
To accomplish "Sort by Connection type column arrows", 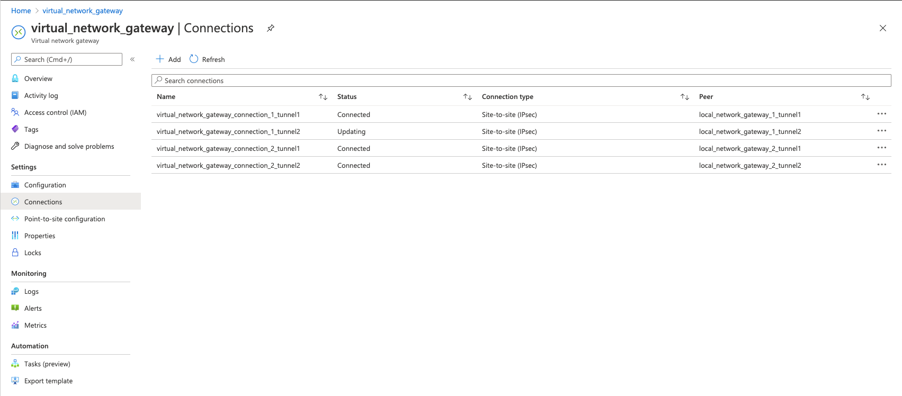I will [685, 97].
